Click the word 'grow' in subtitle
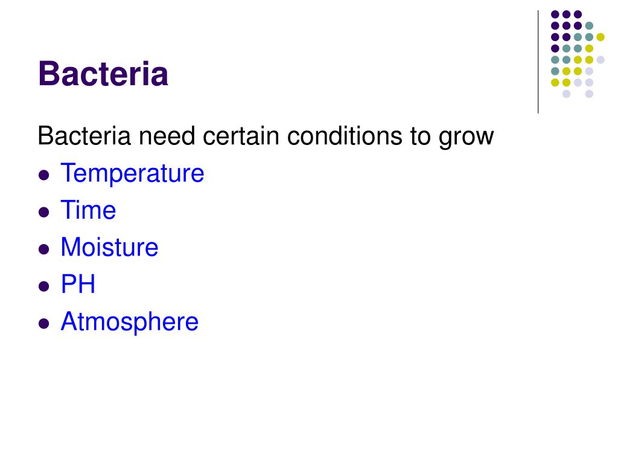Viewport: 618px width, 464px height. [x=467, y=137]
